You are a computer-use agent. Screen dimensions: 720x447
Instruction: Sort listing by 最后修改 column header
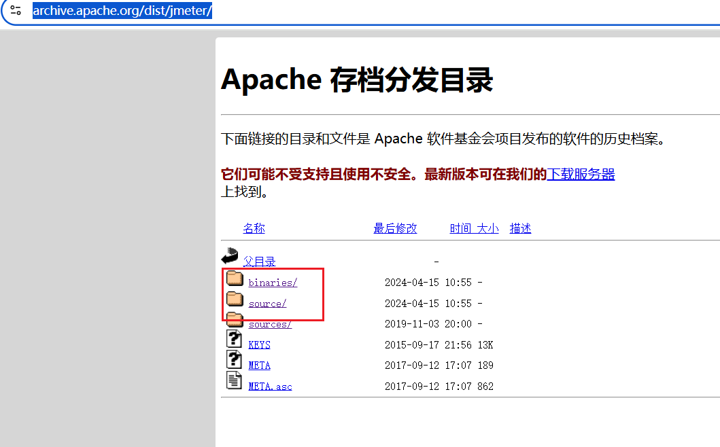pyautogui.click(x=395, y=228)
